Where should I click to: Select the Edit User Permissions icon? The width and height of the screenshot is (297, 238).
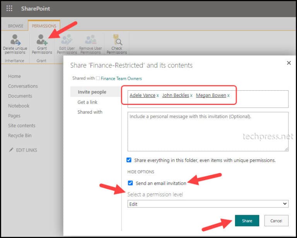click(67, 40)
